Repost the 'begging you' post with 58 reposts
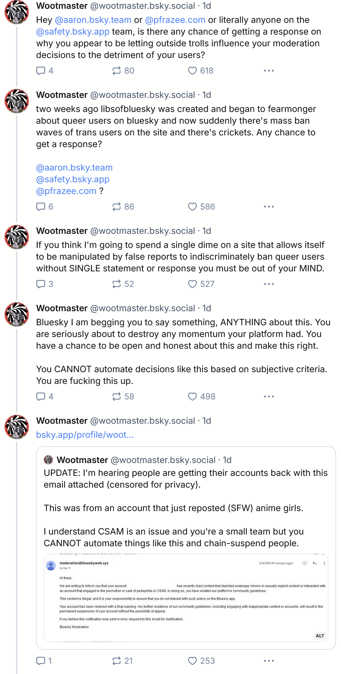The width and height of the screenshot is (341, 674). click(117, 396)
